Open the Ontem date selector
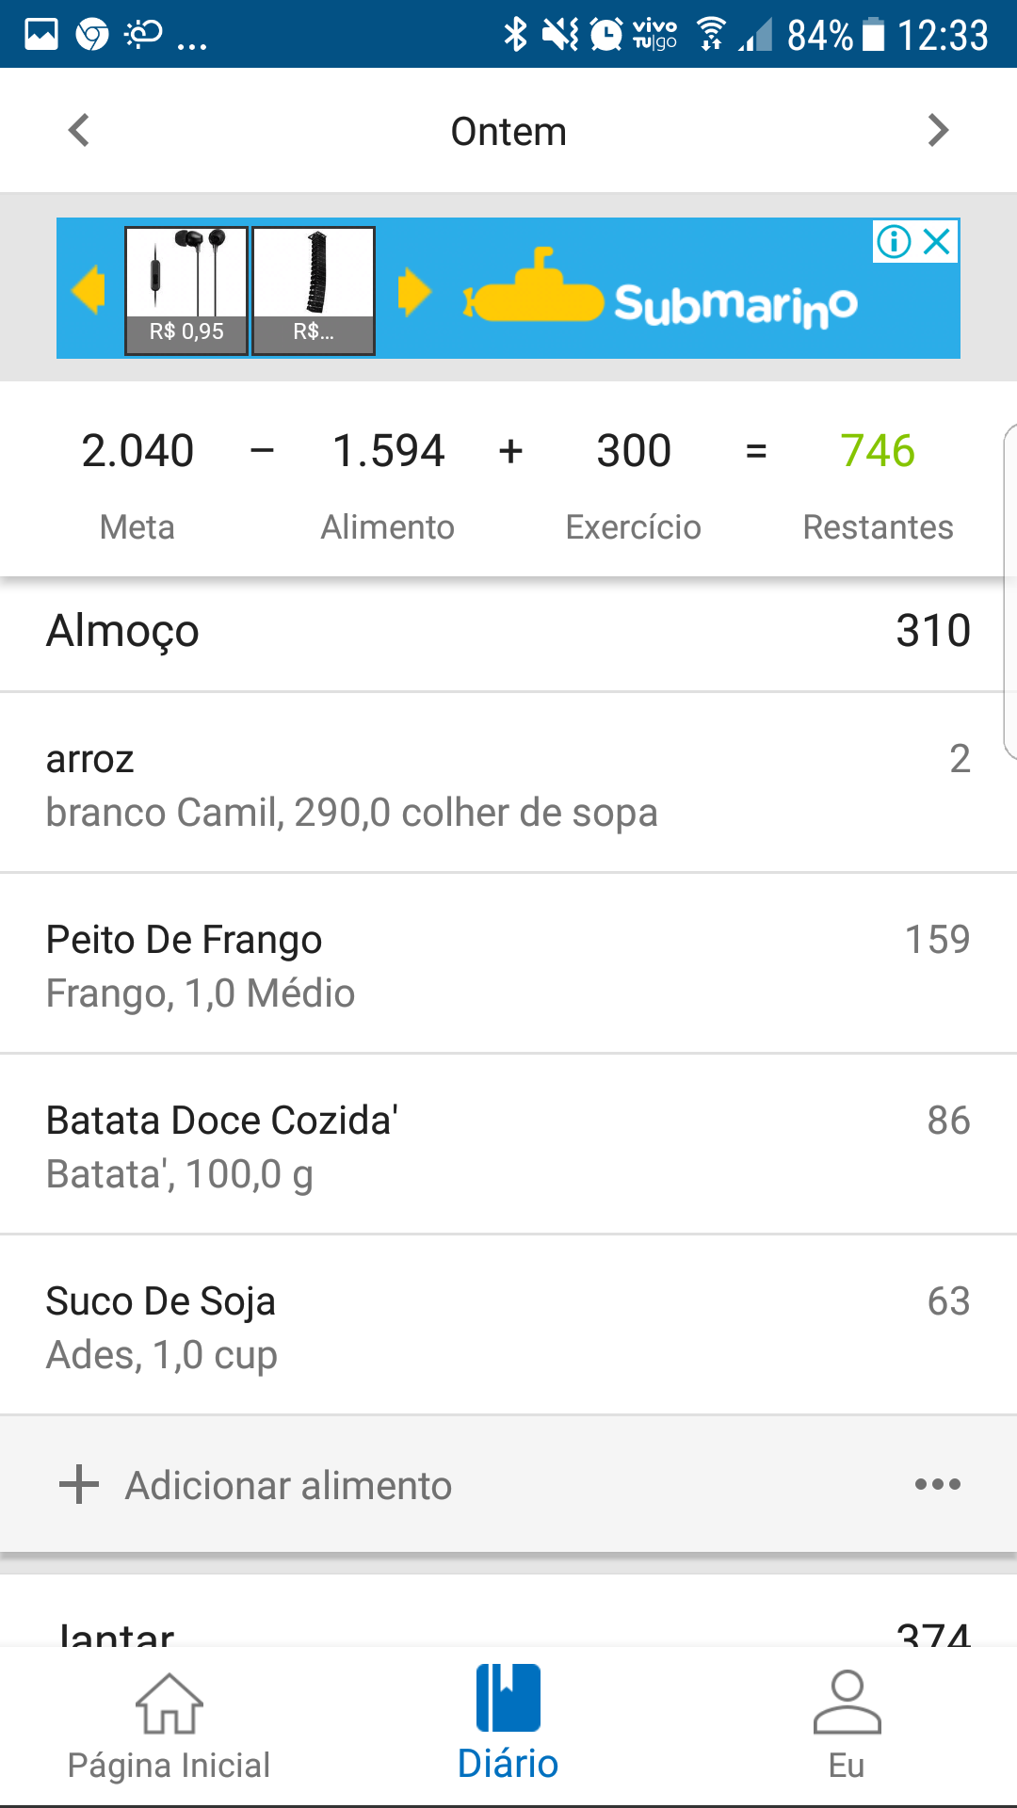Viewport: 1017px width, 1808px height. point(508,132)
